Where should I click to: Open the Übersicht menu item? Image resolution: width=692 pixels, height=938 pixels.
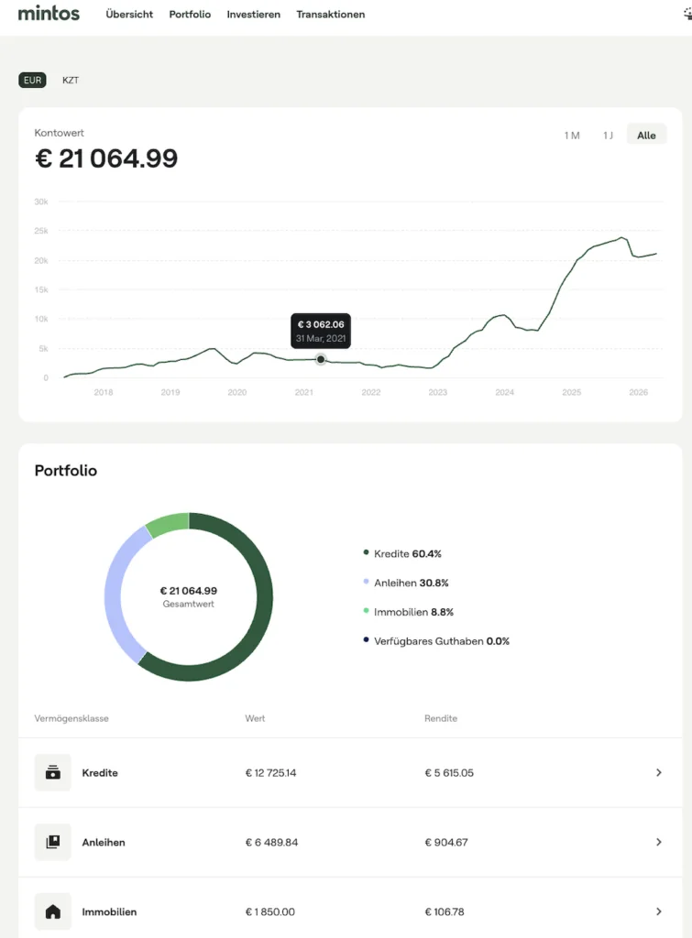pyautogui.click(x=129, y=15)
